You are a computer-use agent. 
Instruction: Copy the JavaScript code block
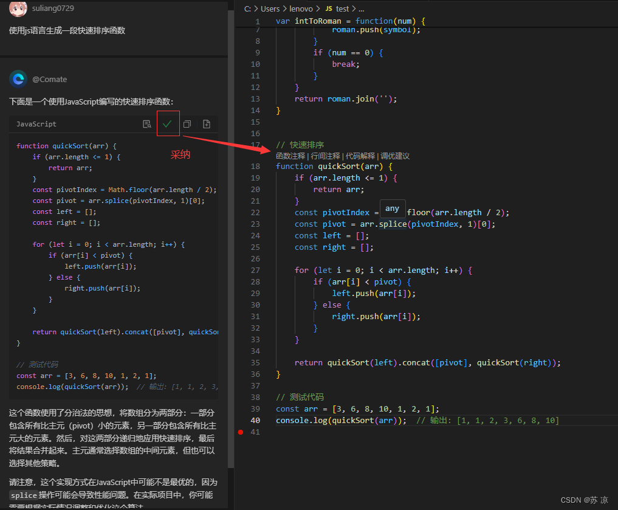[x=187, y=124]
